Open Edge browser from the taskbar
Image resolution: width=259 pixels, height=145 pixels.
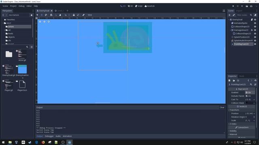(36, 142)
